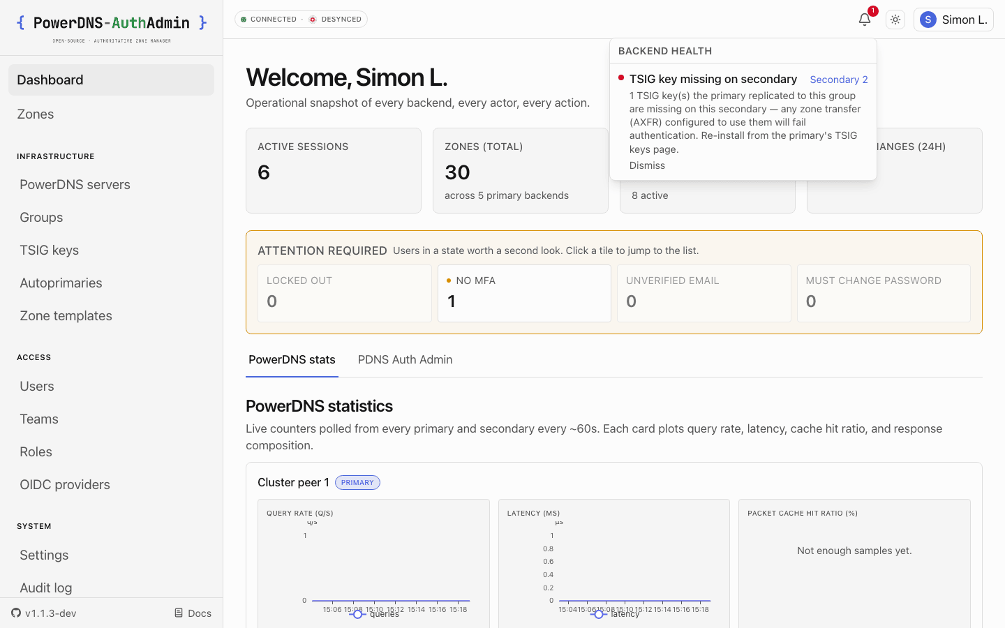Screen dimensions: 1005x628
Task: Open the Docs link in the footer
Action: pyautogui.click(x=193, y=613)
